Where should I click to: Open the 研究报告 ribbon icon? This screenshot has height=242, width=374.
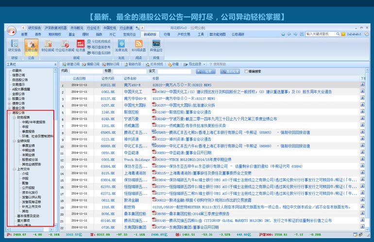pyautogui.click(x=14, y=46)
